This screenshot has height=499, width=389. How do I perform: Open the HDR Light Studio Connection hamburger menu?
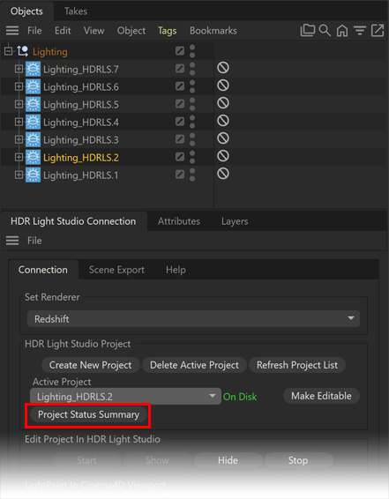12,241
